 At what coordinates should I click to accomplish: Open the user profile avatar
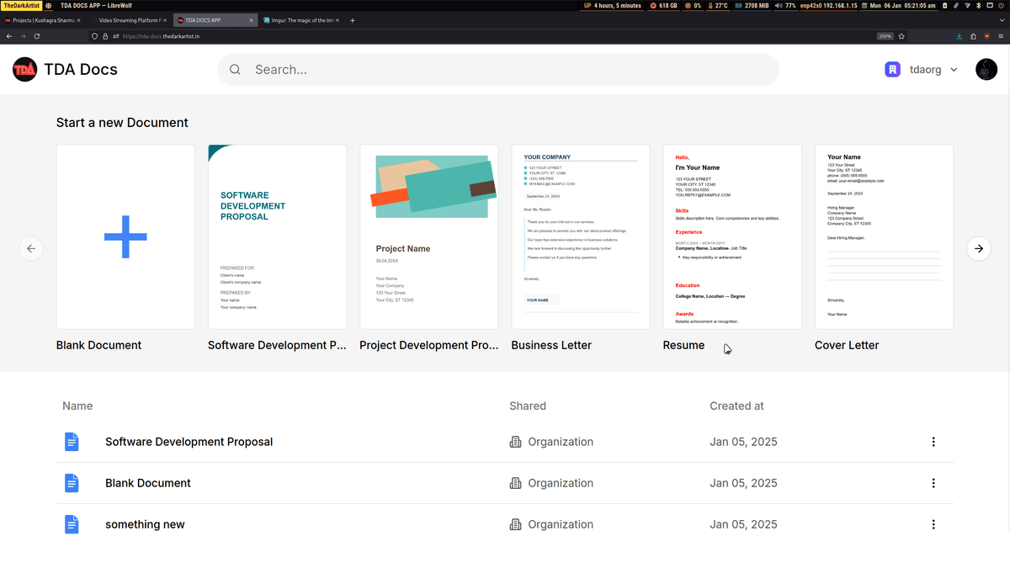[986, 70]
